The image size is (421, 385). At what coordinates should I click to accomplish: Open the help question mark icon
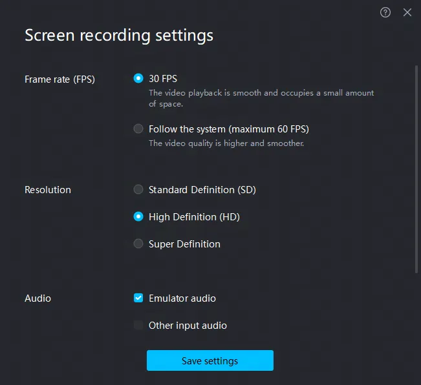pos(385,12)
